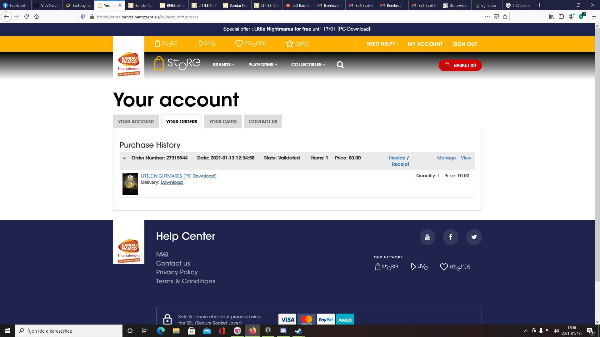Open page actions three-dot menu
Screen dimensions: 600x337
(487, 17)
